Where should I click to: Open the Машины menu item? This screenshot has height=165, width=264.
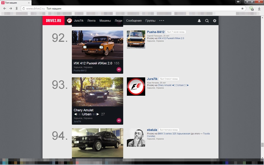tap(105, 21)
